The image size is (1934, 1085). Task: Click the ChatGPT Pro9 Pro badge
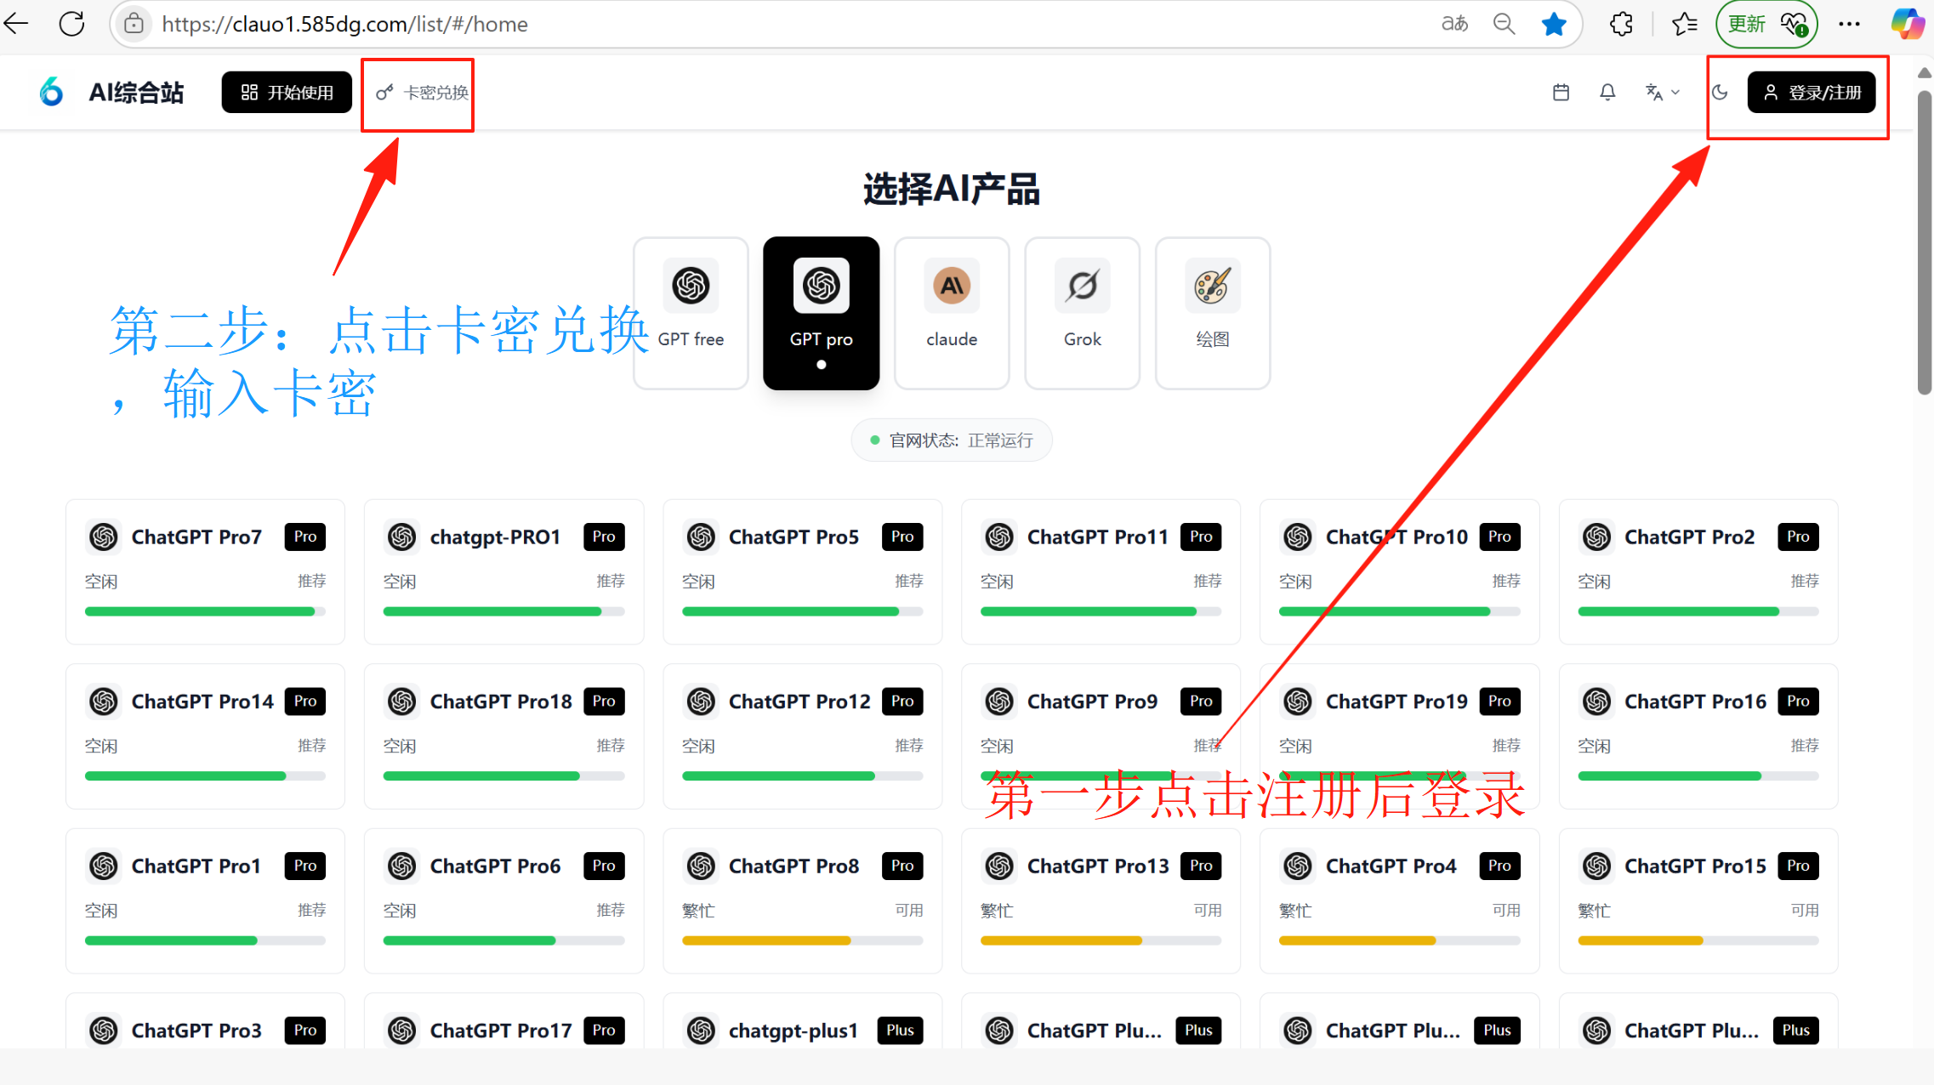click(1201, 702)
